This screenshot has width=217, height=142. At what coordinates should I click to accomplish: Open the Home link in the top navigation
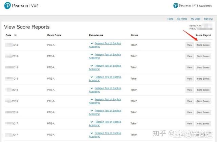click(170, 19)
